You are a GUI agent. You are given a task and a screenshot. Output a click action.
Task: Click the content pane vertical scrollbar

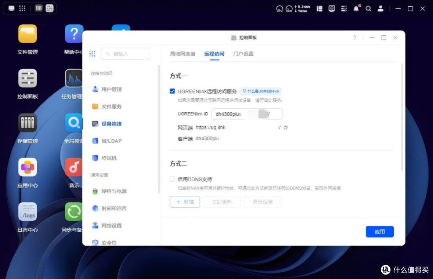coord(402,117)
